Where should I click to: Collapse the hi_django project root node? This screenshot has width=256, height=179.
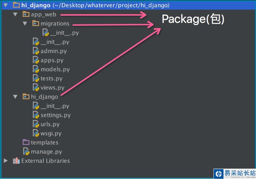coord(5,5)
